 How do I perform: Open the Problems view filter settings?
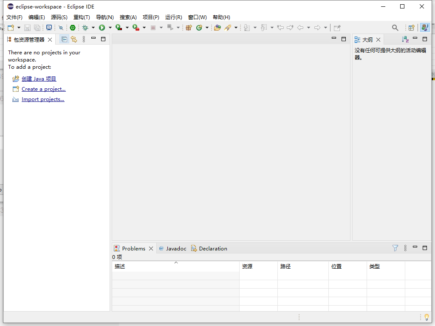tap(395, 248)
